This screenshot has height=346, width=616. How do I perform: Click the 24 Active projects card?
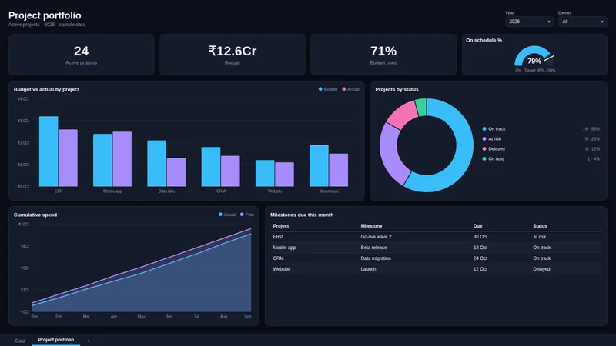click(82, 55)
